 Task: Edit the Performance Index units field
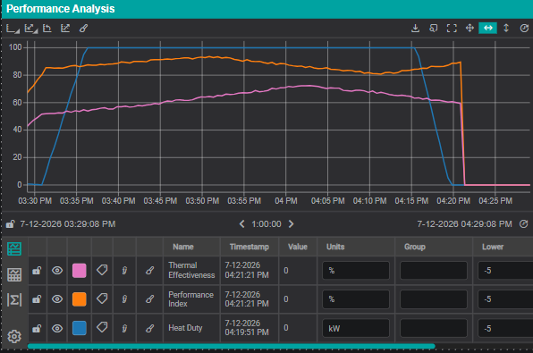[356, 299]
